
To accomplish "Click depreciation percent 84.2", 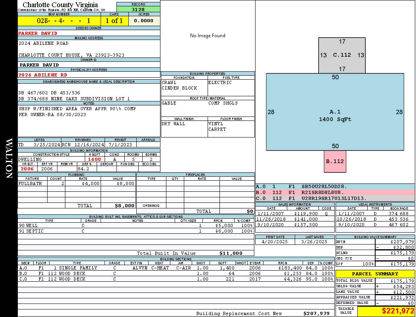I will pyautogui.click(x=83, y=169).
